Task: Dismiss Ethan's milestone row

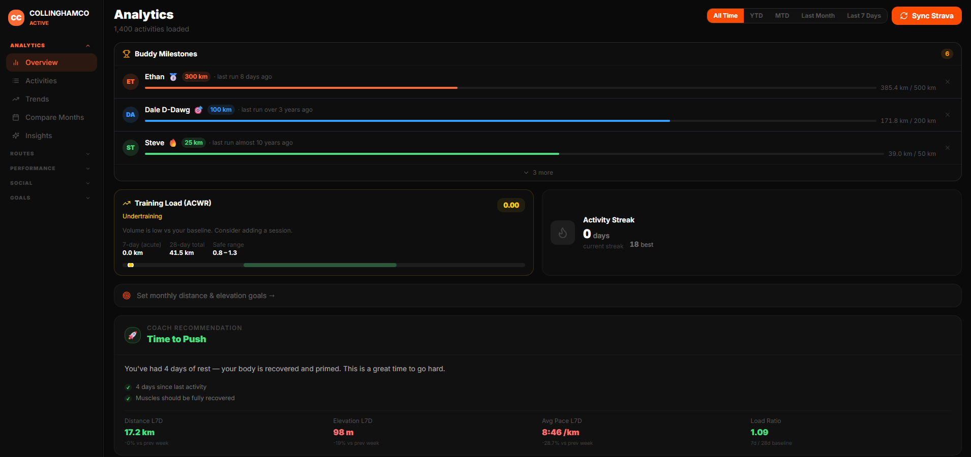Action: coord(948,82)
